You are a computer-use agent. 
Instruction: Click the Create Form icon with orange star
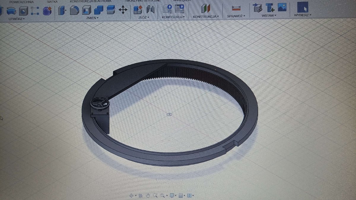[47, 11]
